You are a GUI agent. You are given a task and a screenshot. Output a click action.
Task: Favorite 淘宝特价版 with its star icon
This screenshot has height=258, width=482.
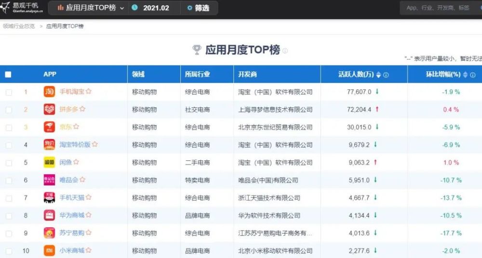pos(94,144)
